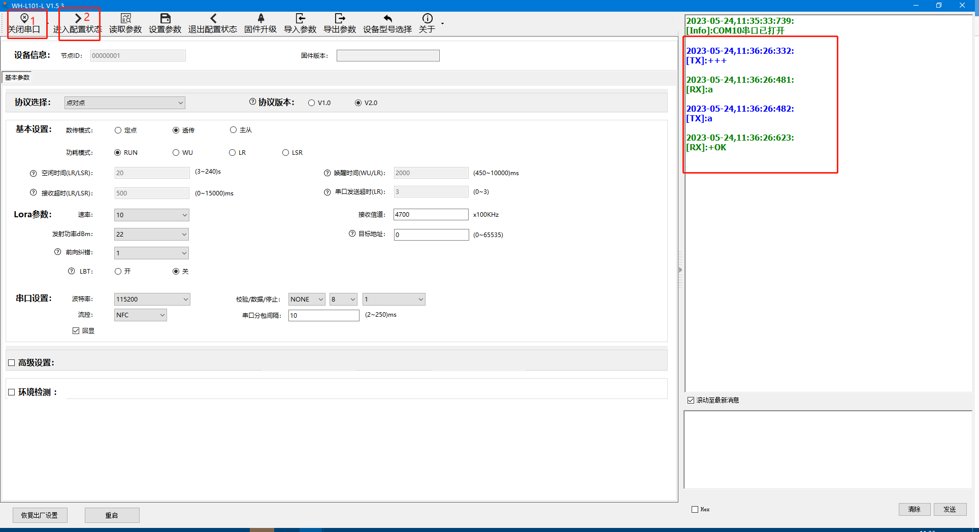
Task: Select protocol version V1.0 radio
Action: click(312, 103)
